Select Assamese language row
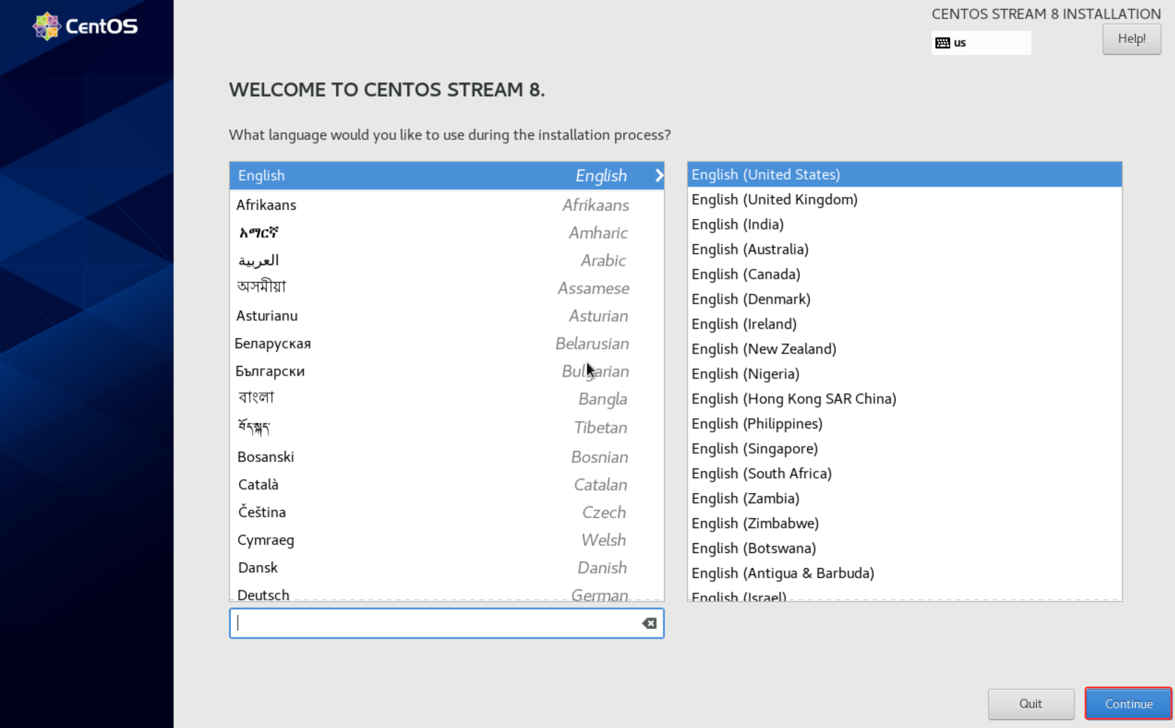The height and width of the screenshot is (728, 1175). [446, 288]
